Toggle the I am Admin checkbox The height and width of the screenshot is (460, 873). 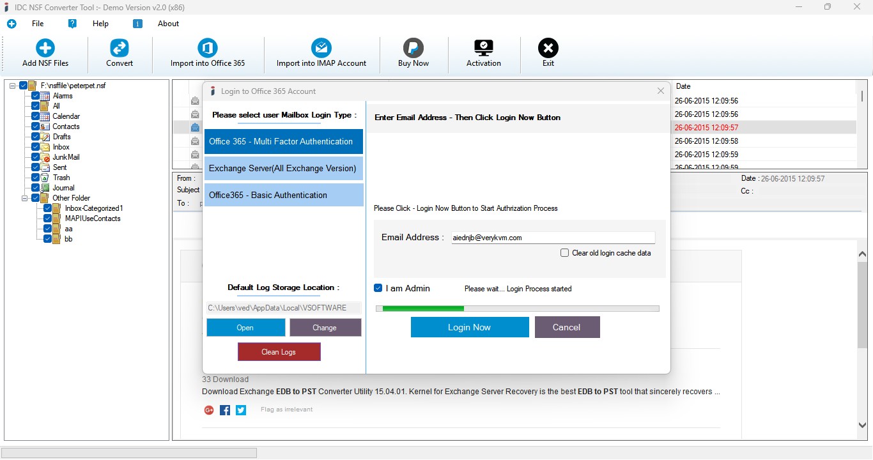pyautogui.click(x=378, y=288)
